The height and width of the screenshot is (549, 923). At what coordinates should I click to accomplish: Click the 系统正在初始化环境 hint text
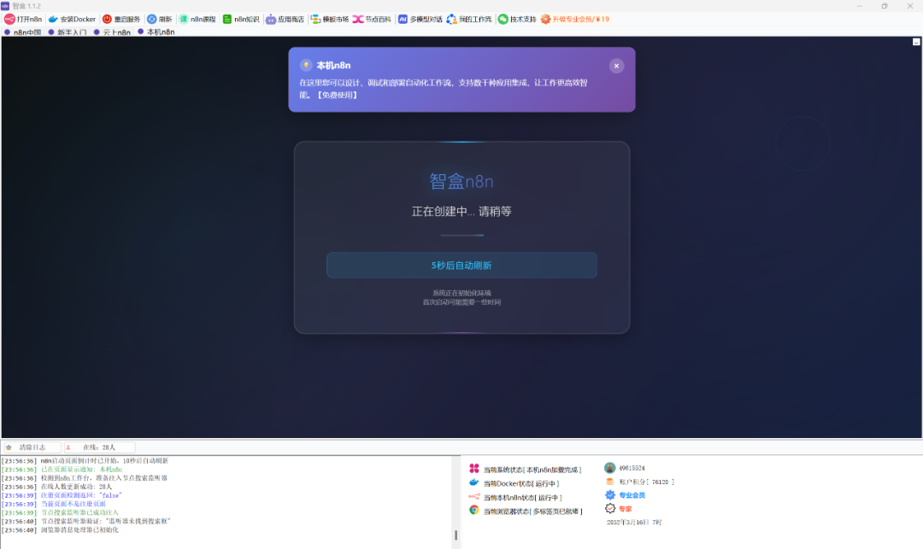point(461,293)
